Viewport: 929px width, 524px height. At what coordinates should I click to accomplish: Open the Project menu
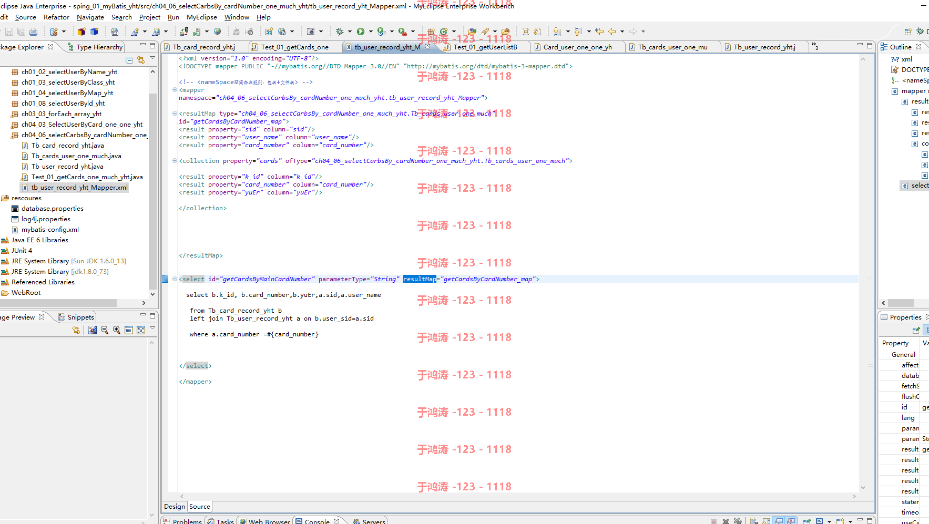[x=150, y=17]
